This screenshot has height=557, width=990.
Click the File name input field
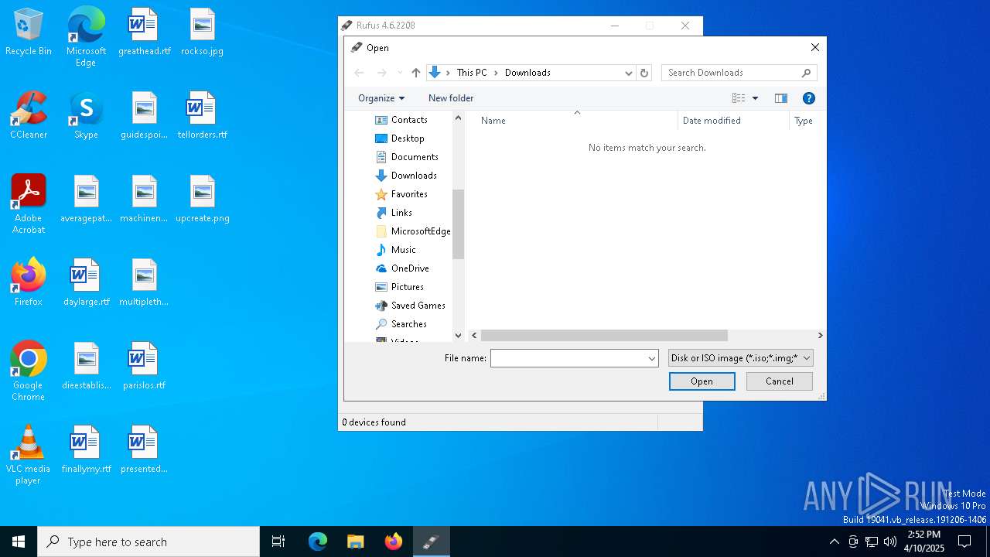click(568, 358)
